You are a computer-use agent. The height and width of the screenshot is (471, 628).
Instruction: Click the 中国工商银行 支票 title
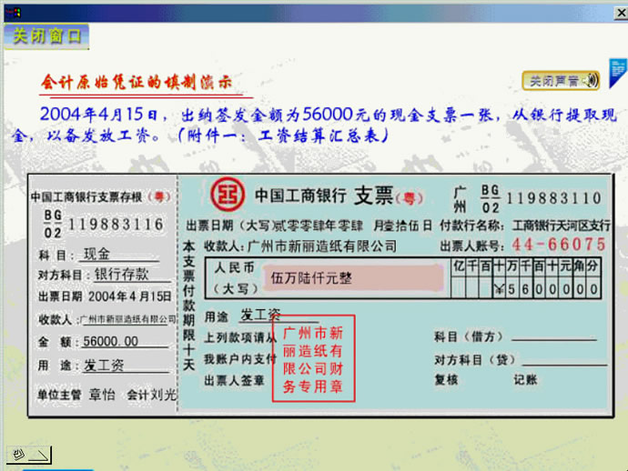[324, 195]
